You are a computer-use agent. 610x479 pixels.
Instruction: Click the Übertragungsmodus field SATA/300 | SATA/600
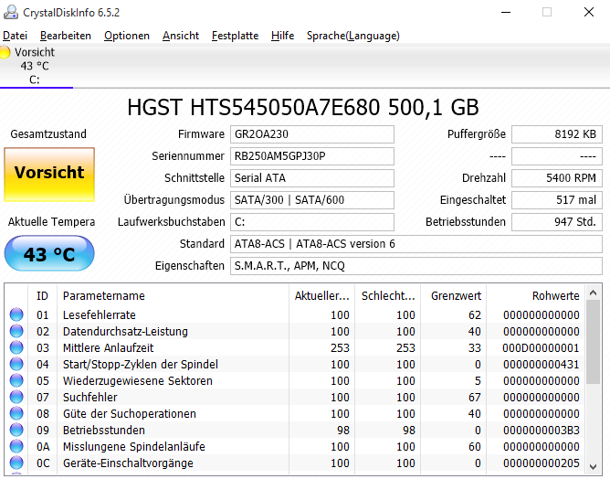pyautogui.click(x=312, y=200)
